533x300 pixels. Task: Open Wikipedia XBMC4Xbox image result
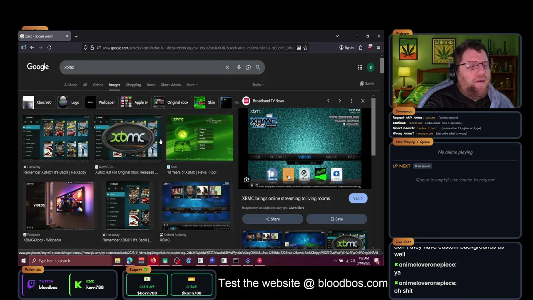(59, 206)
